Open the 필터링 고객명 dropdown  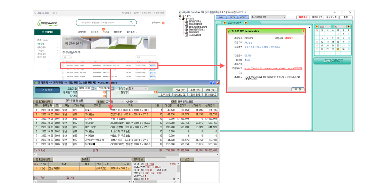click(115, 102)
